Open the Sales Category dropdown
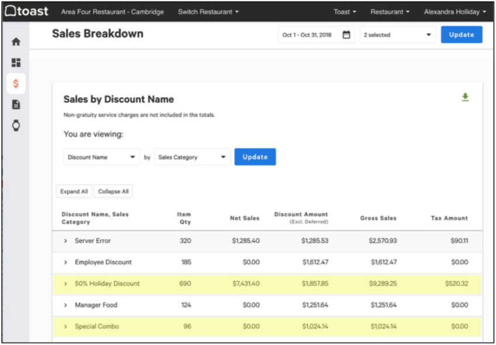This screenshot has height=345, width=496. [192, 157]
